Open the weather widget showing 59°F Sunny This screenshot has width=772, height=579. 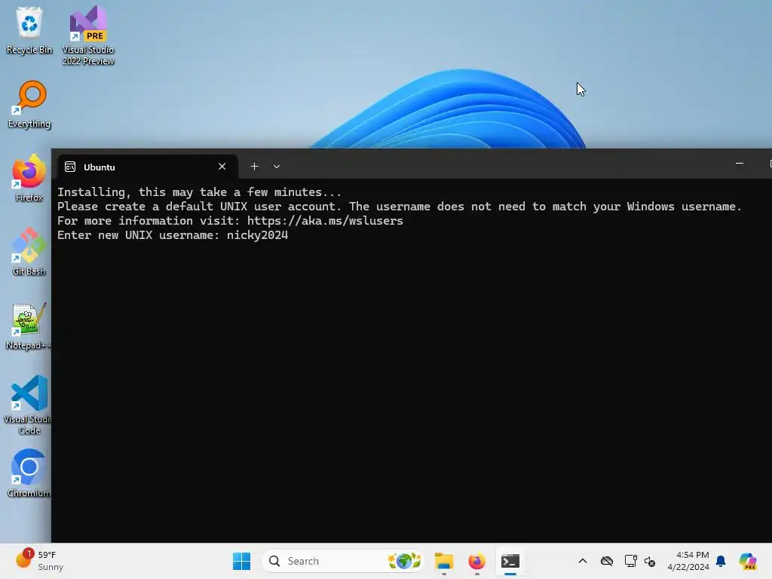tap(39, 561)
